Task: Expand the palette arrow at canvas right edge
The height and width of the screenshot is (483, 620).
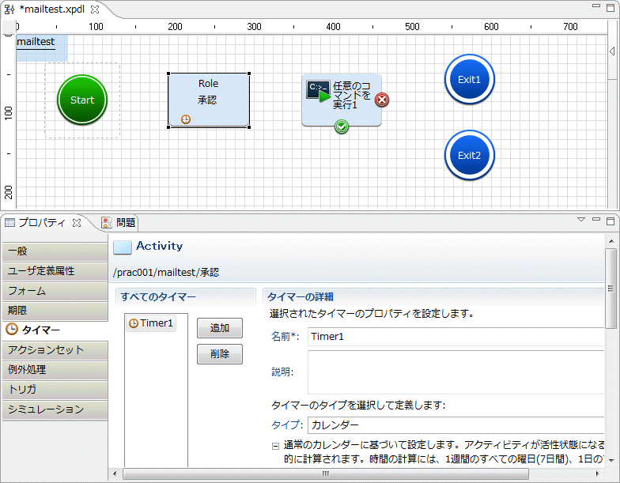Action: (611, 51)
